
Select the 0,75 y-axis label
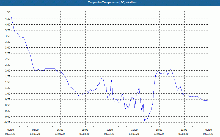8,99
